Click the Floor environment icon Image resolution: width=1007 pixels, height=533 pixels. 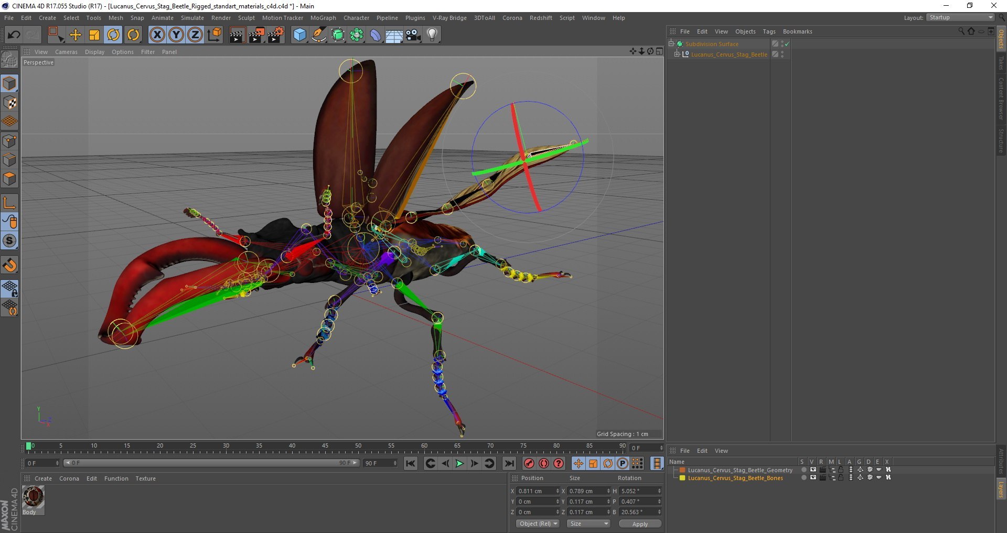(394, 35)
